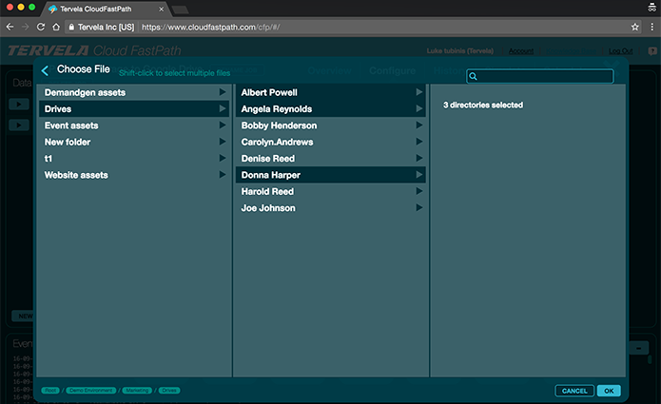Expand the Demandgen assets folder arrow
The height and width of the screenshot is (404, 661).
click(x=223, y=92)
